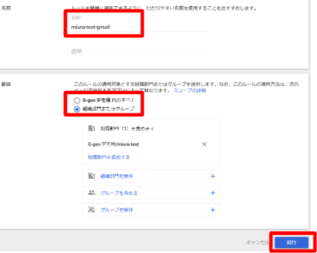Click the crossed-out group icon

pyautogui.click(x=91, y=210)
